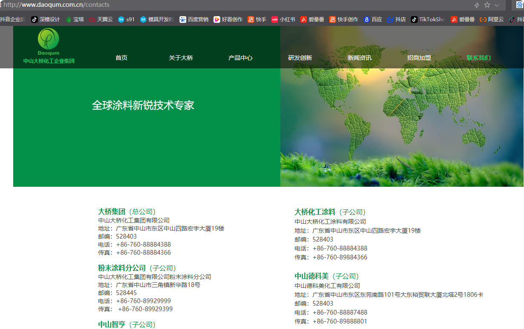Click the lightning bolt icon in the address bar
524x329 pixels.
[x=476, y=6]
